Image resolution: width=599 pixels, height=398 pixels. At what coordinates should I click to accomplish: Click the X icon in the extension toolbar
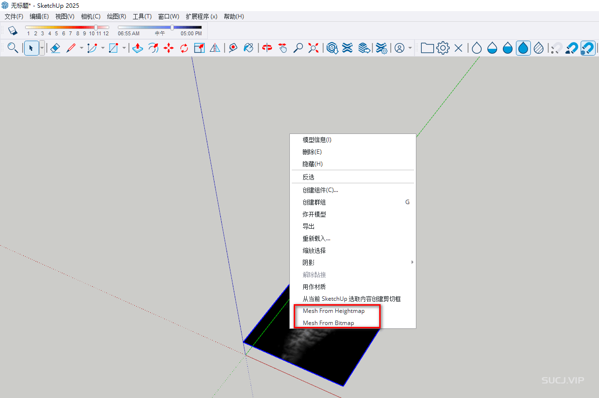458,48
